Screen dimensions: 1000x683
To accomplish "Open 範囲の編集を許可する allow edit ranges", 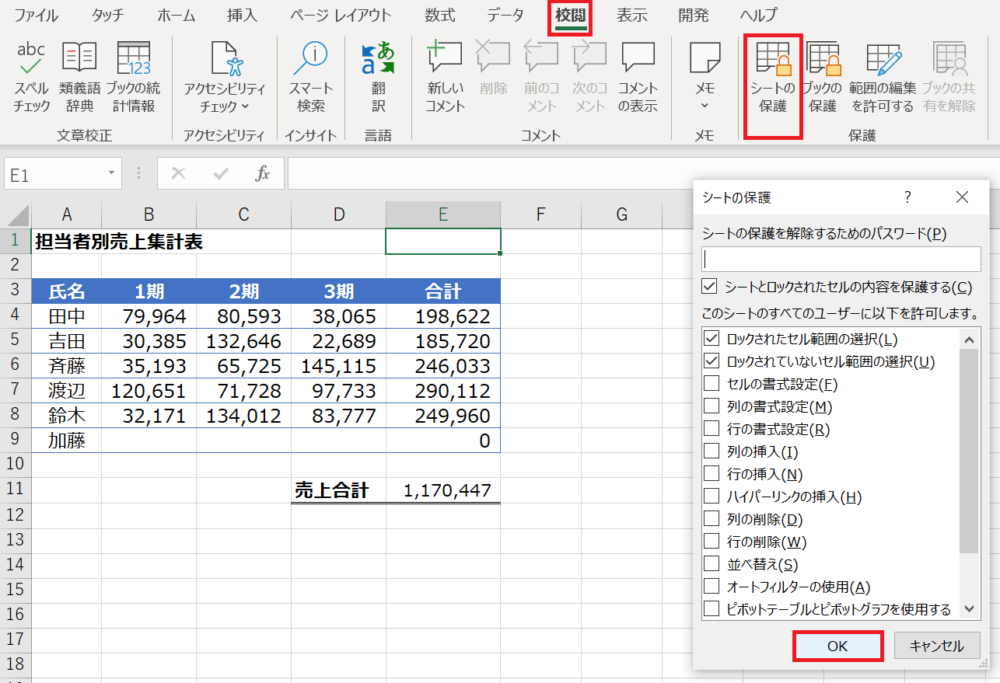I will point(883,60).
